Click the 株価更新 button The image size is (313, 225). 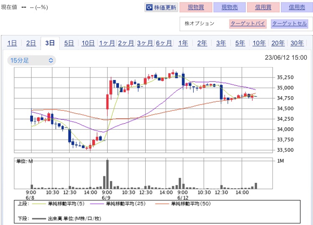pyautogui.click(x=161, y=7)
